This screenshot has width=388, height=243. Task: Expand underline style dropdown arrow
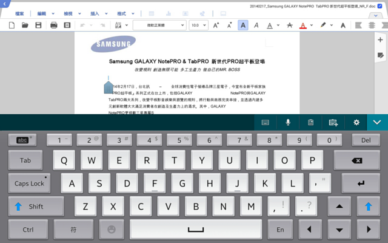[x=278, y=25]
